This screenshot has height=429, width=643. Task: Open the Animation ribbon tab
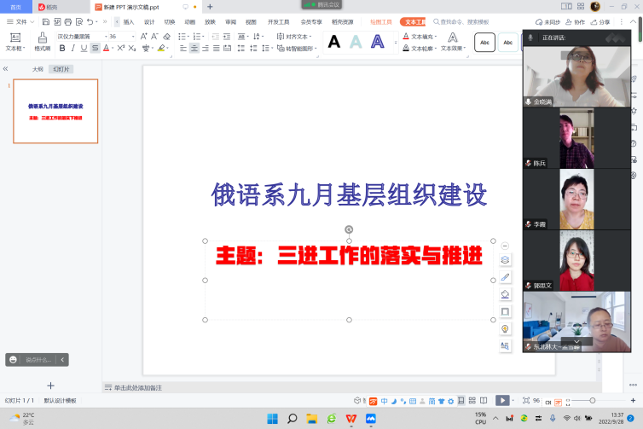[x=190, y=21]
